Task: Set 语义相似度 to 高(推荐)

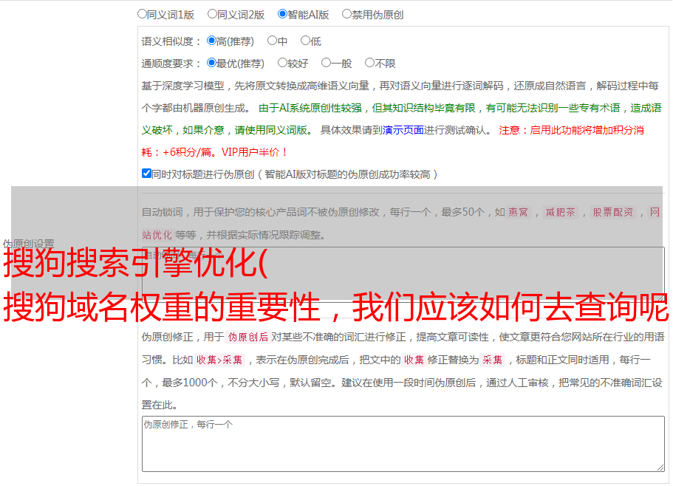Action: pos(211,41)
